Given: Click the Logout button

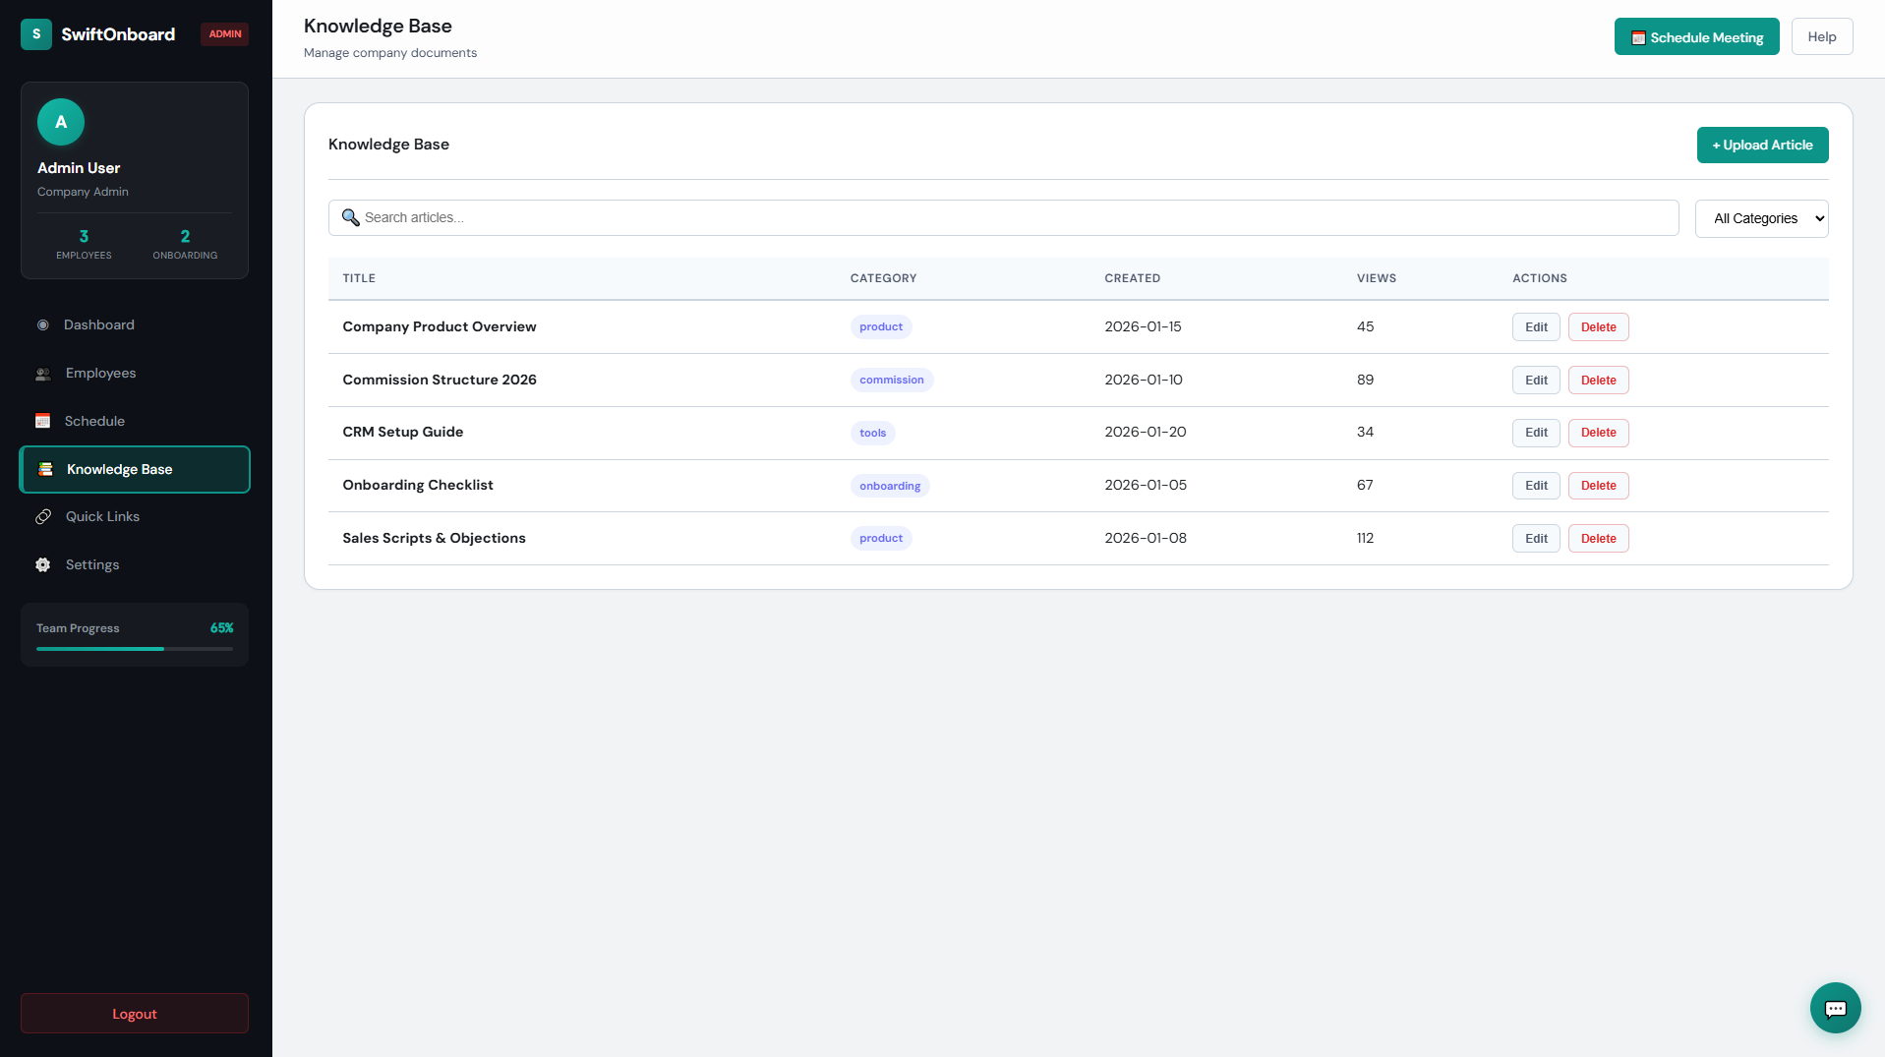Looking at the screenshot, I should [135, 1014].
